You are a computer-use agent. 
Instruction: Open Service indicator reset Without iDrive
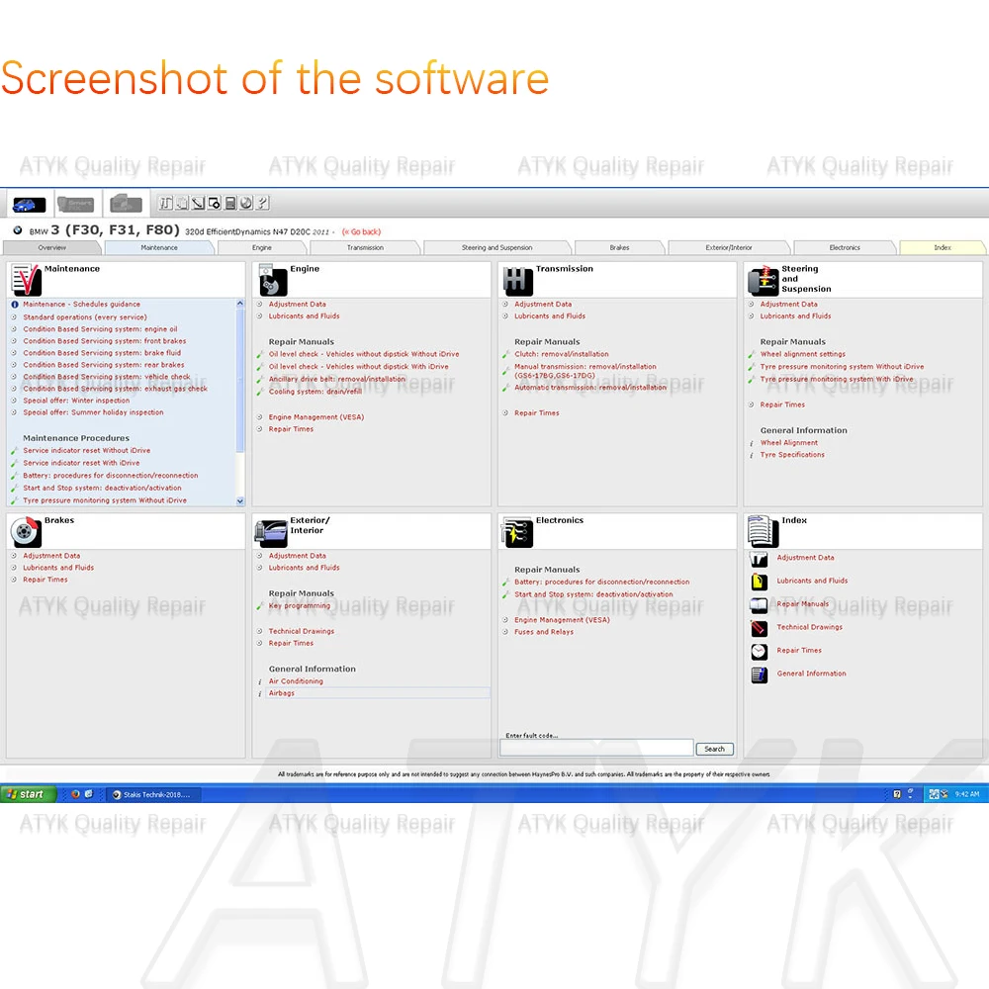(86, 450)
